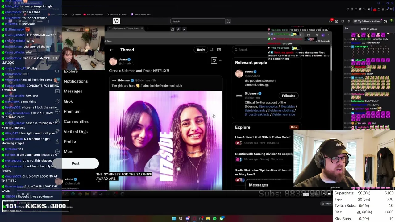Open Discord in taskbar

coord(188,219)
